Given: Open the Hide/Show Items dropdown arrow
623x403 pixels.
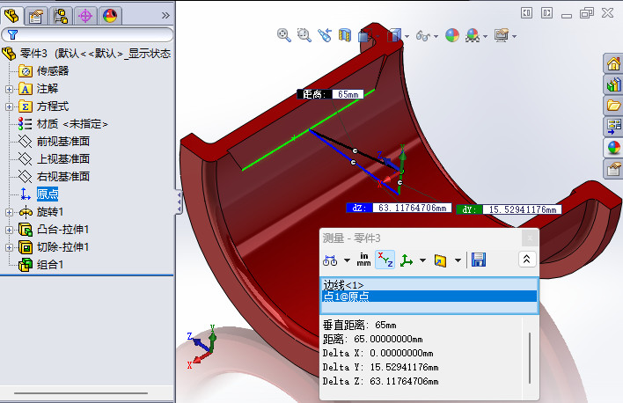Looking at the screenshot, I should 436,37.
